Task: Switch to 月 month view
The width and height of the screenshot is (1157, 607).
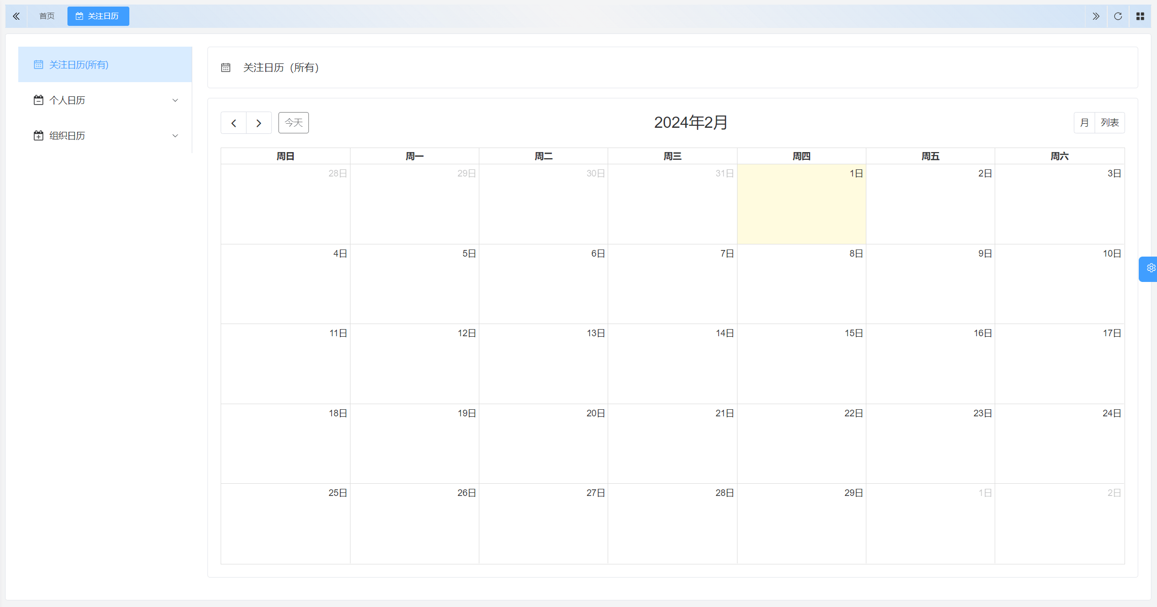Action: pos(1084,123)
